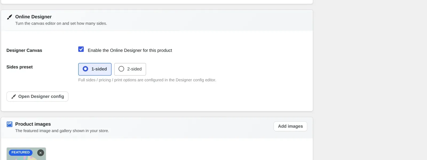The height and width of the screenshot is (160, 427).
Task: Click the Online Designer heading
Action: tap(33, 17)
